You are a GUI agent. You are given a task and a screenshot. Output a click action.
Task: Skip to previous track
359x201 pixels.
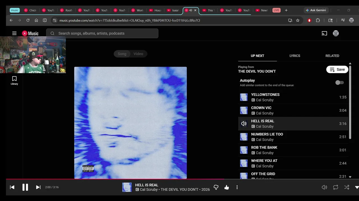click(x=12, y=187)
